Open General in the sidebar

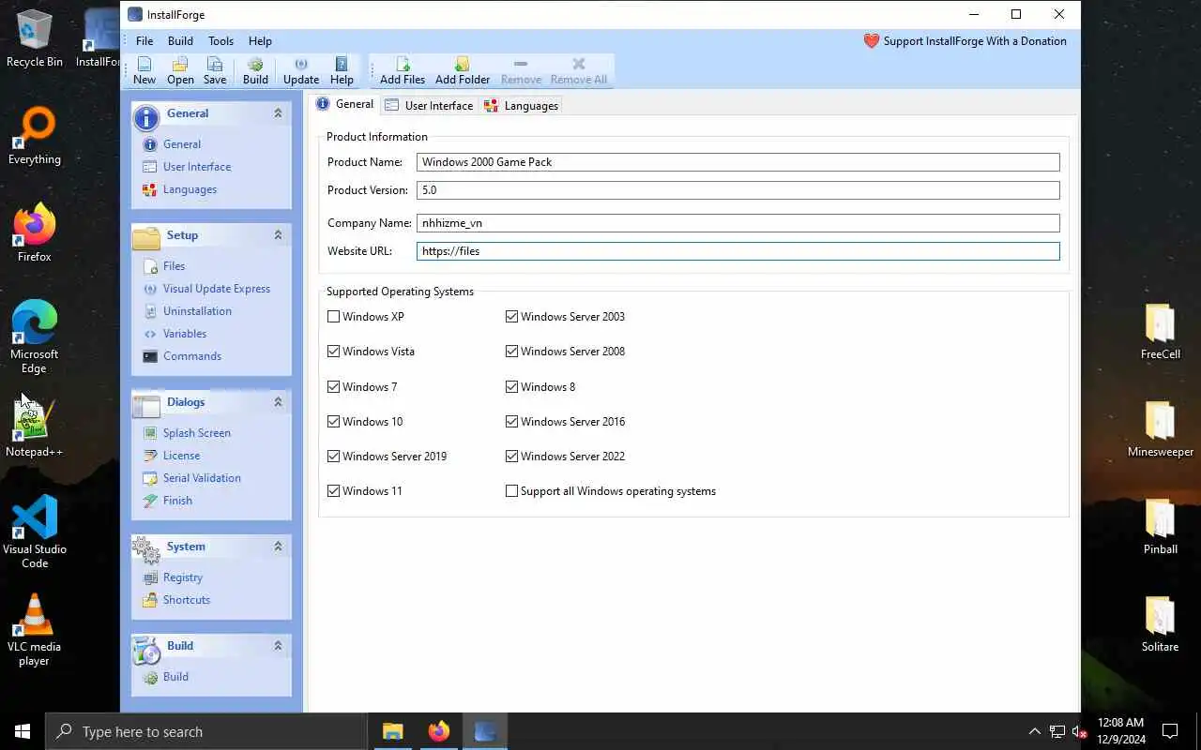tap(182, 144)
